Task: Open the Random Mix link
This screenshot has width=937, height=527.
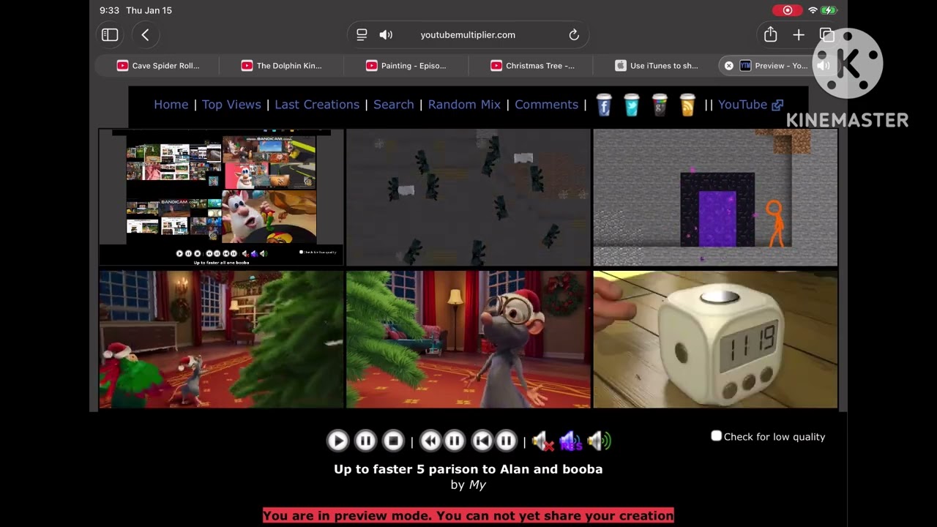Action: pos(464,105)
